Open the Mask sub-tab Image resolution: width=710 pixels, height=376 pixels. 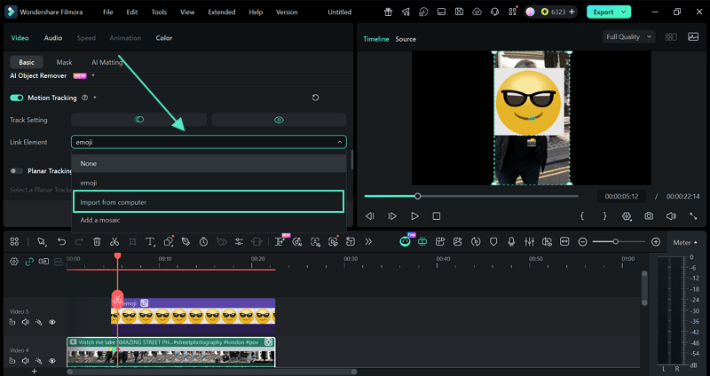click(x=64, y=62)
